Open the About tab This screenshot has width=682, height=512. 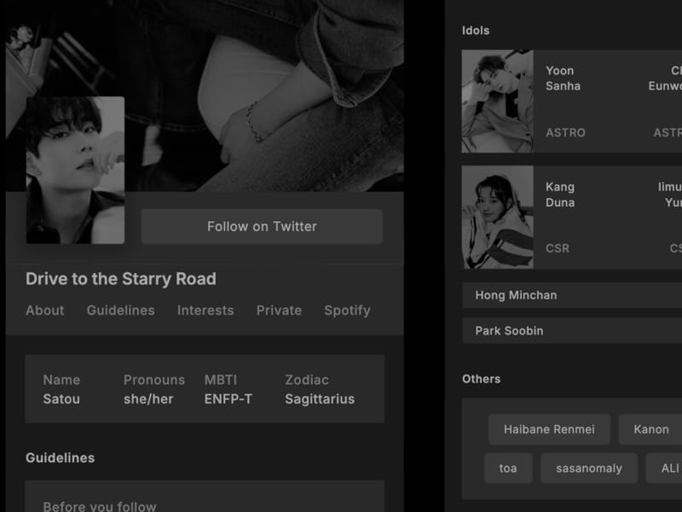pyautogui.click(x=45, y=311)
